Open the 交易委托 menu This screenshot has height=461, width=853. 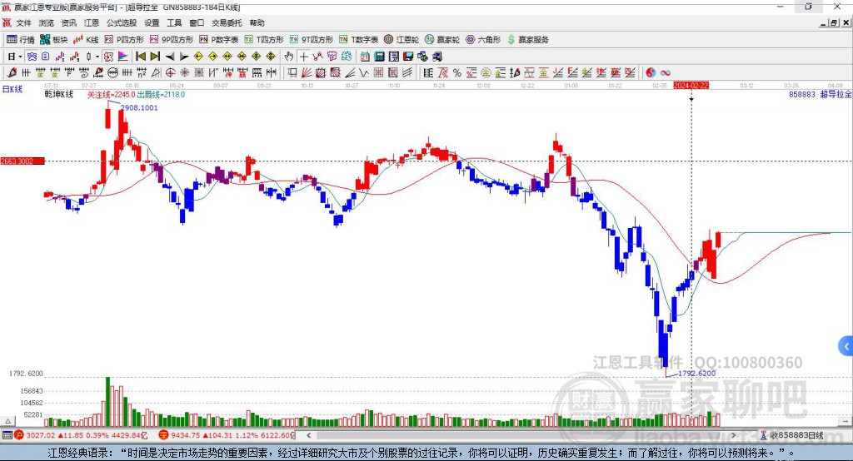click(227, 22)
